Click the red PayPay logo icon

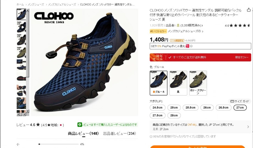(x=187, y=46)
